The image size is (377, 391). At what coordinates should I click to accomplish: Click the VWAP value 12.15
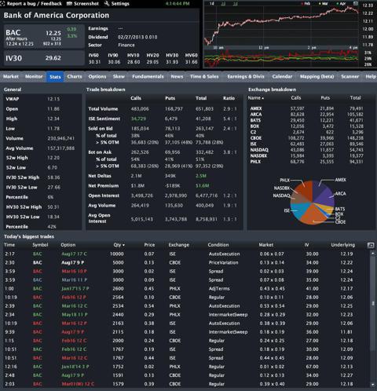53,99
